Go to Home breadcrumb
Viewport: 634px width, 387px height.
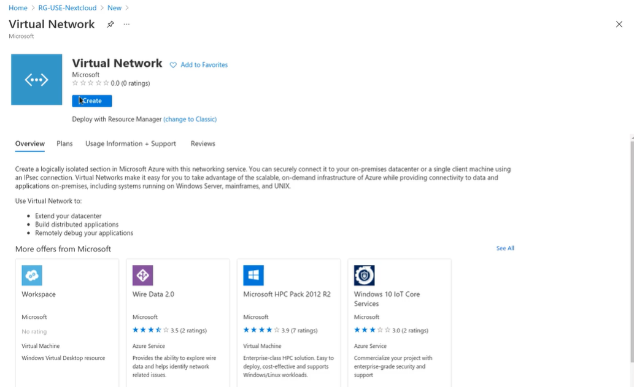[x=18, y=8]
